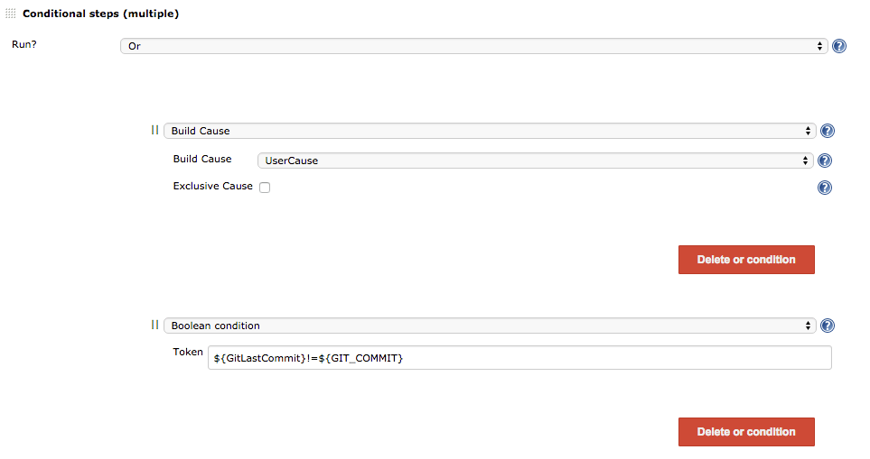Open help for the Boolean condition dropdown
This screenshot has height=459, width=870.
(x=827, y=326)
